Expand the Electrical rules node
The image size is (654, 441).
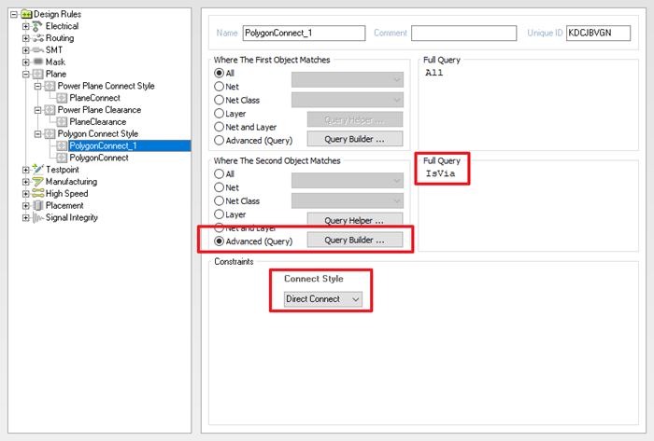(x=25, y=27)
